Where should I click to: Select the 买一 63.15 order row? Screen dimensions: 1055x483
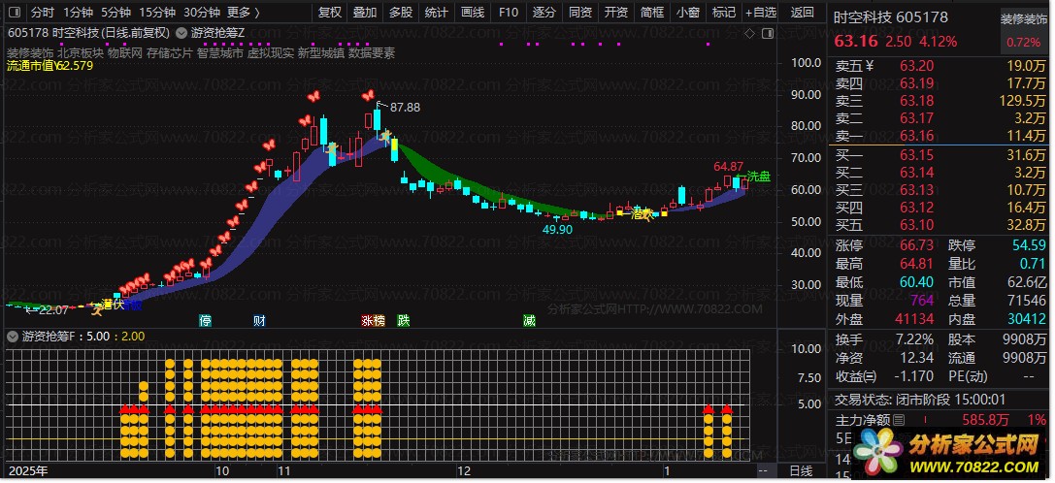940,155
